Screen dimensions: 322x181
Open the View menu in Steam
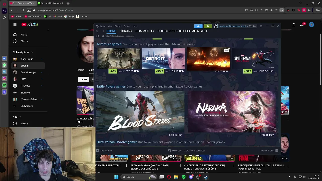click(110, 26)
